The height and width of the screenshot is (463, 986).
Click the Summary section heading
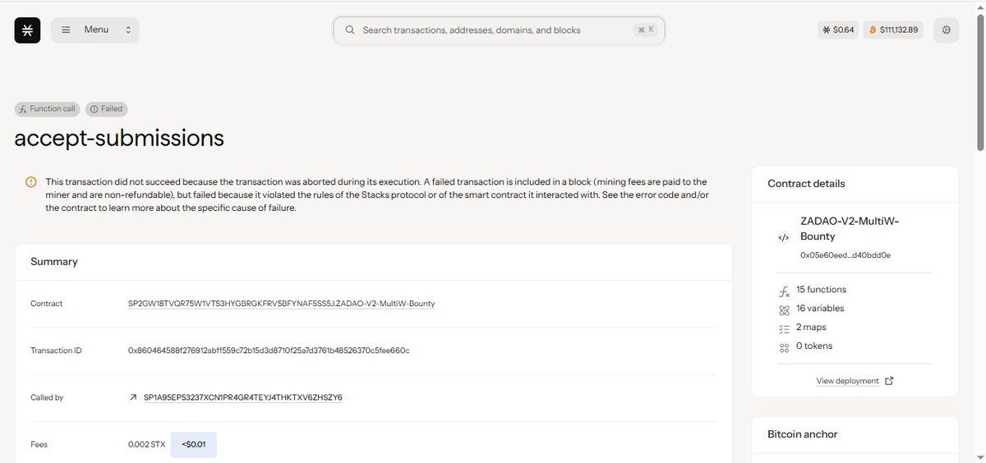point(54,262)
